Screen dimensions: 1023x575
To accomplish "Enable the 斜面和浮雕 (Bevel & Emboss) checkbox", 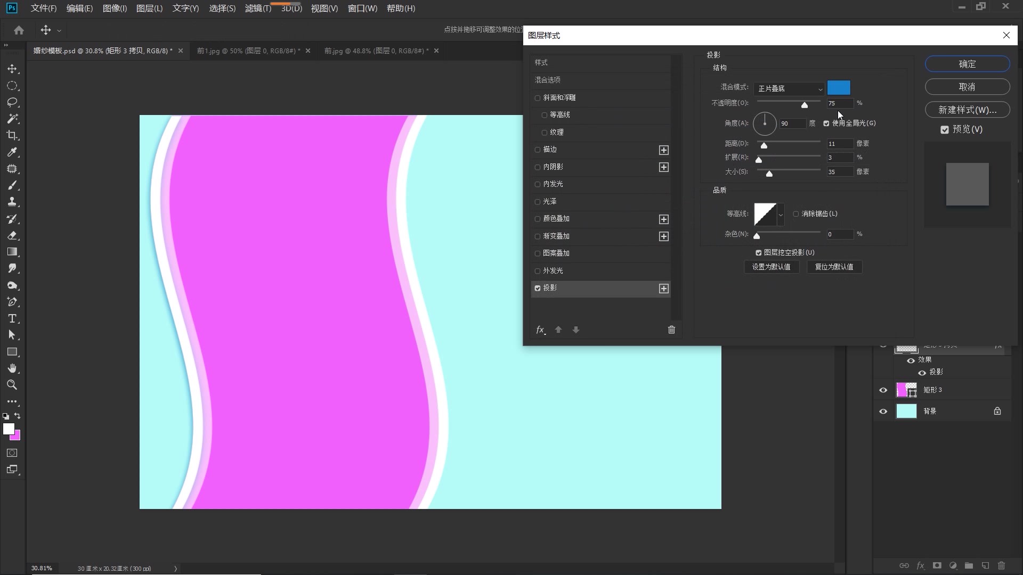I will pos(538,98).
